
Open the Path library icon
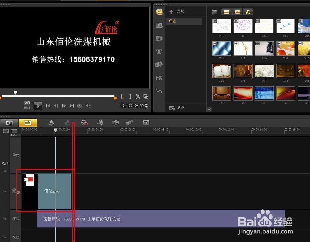coord(159,91)
